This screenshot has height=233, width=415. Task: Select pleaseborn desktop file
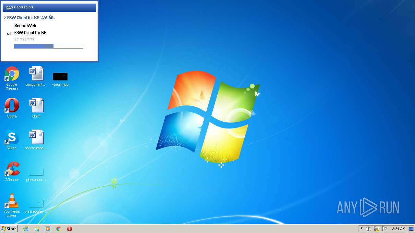[x=36, y=206]
